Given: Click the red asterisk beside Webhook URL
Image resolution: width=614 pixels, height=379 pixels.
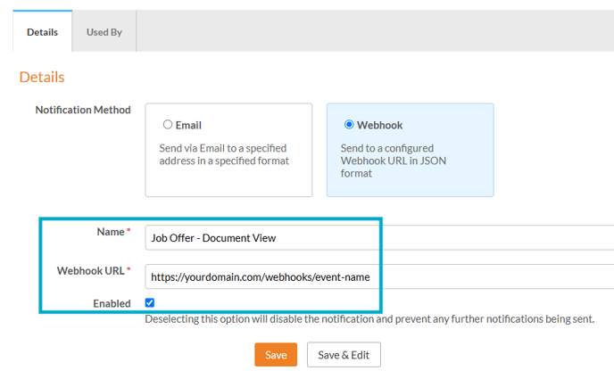Looking at the screenshot, I should tap(129, 271).
